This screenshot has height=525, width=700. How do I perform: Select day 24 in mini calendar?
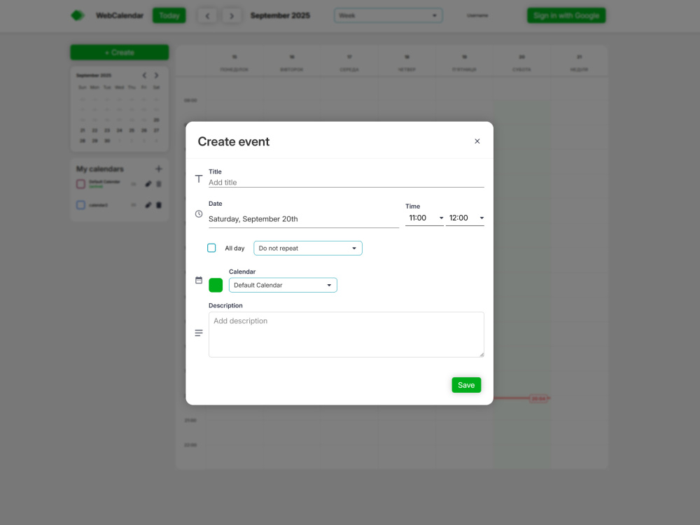pos(119,130)
